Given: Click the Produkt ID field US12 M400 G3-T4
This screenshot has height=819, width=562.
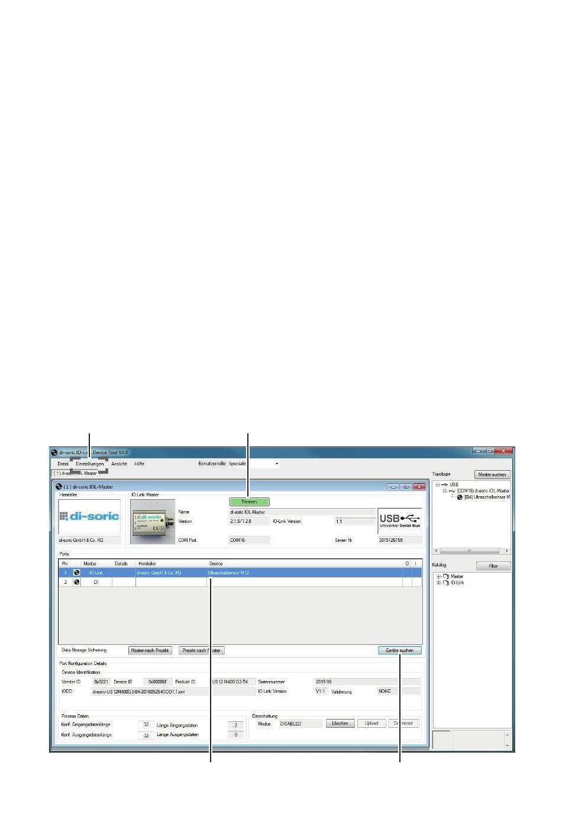Looking at the screenshot, I should 233,682.
